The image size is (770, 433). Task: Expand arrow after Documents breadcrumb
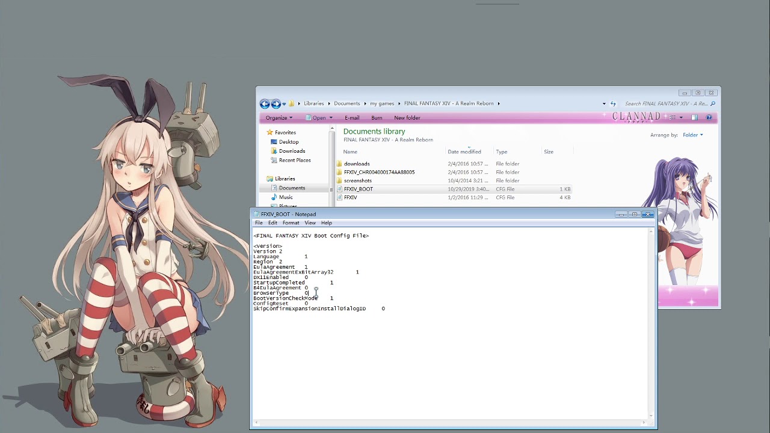click(365, 103)
